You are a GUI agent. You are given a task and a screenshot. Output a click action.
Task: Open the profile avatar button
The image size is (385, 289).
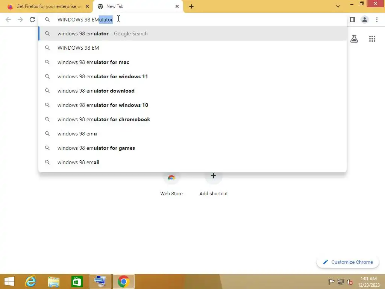pos(365,20)
